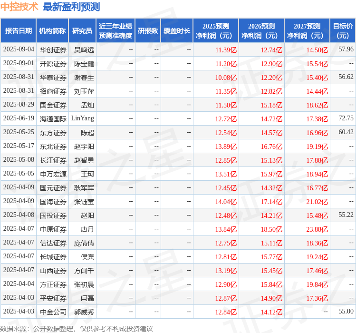Select the 长江证券 institution cell
The width and height of the screenshot is (356, 333).
coord(53,160)
